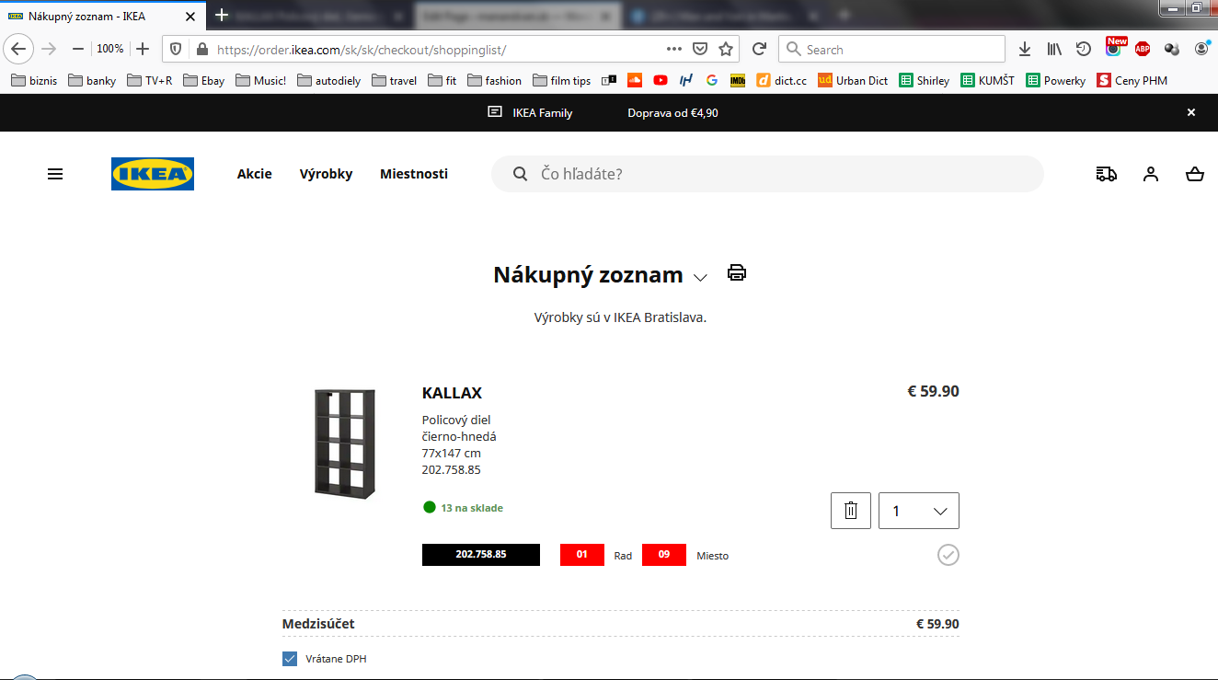Open the Akcie menu

tap(255, 174)
